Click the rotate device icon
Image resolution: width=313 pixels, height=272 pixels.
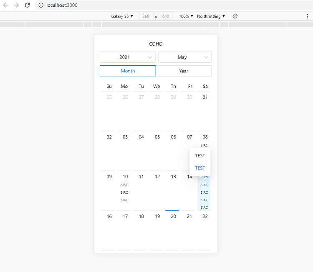coord(235,16)
